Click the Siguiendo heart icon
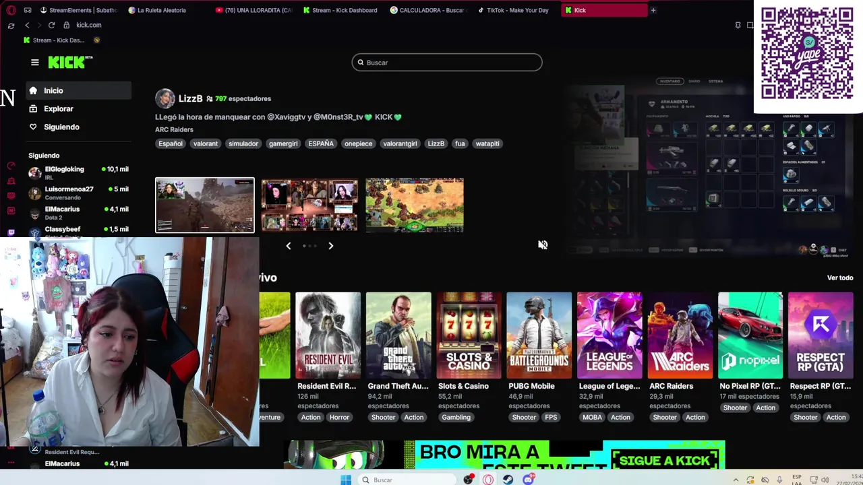This screenshot has width=863, height=485. 33,127
